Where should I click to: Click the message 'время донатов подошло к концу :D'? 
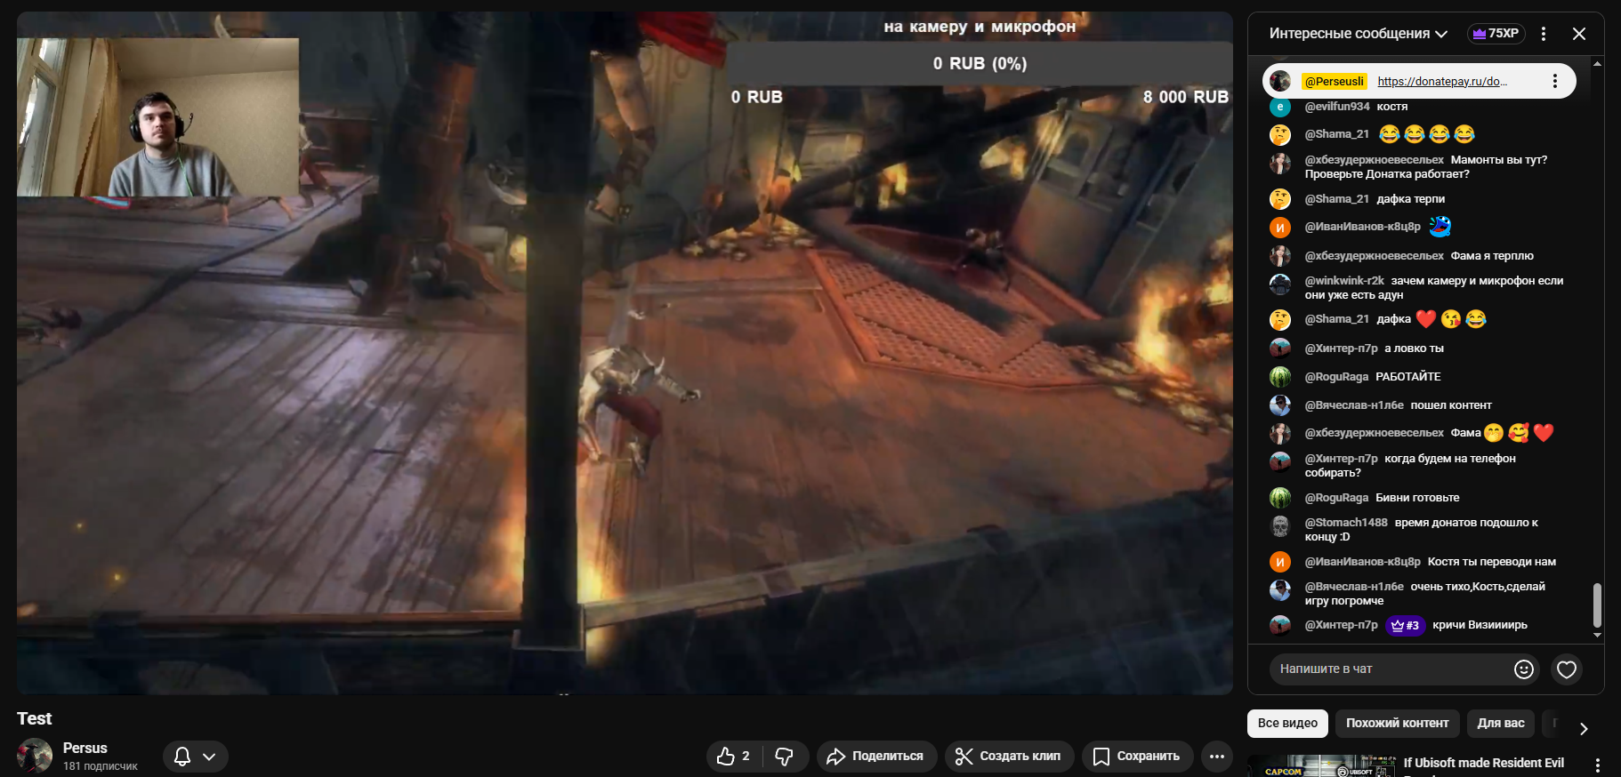pyautogui.click(x=1422, y=530)
